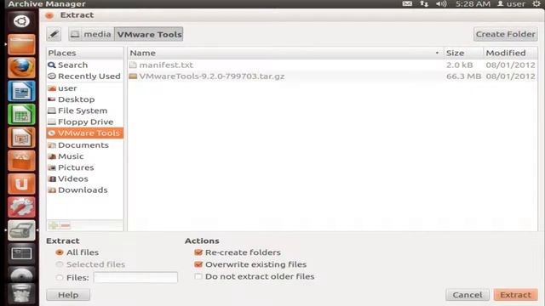This screenshot has width=545, height=306.
Task: Open System Settings from the launcher
Action: click(21, 207)
